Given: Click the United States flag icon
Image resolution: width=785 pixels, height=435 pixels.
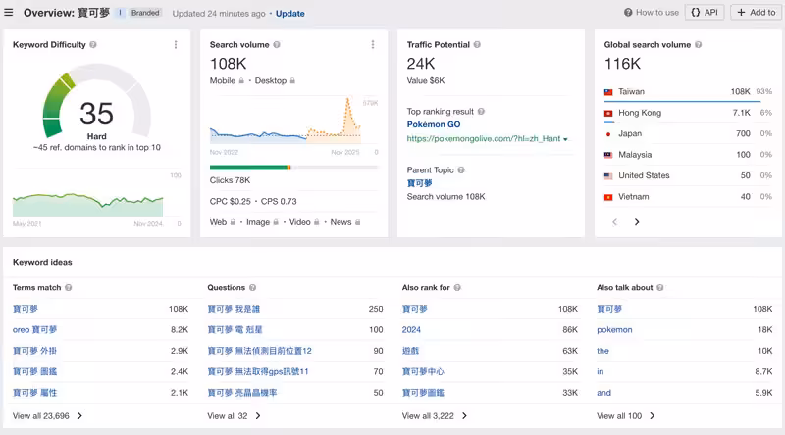Looking at the screenshot, I should (608, 176).
